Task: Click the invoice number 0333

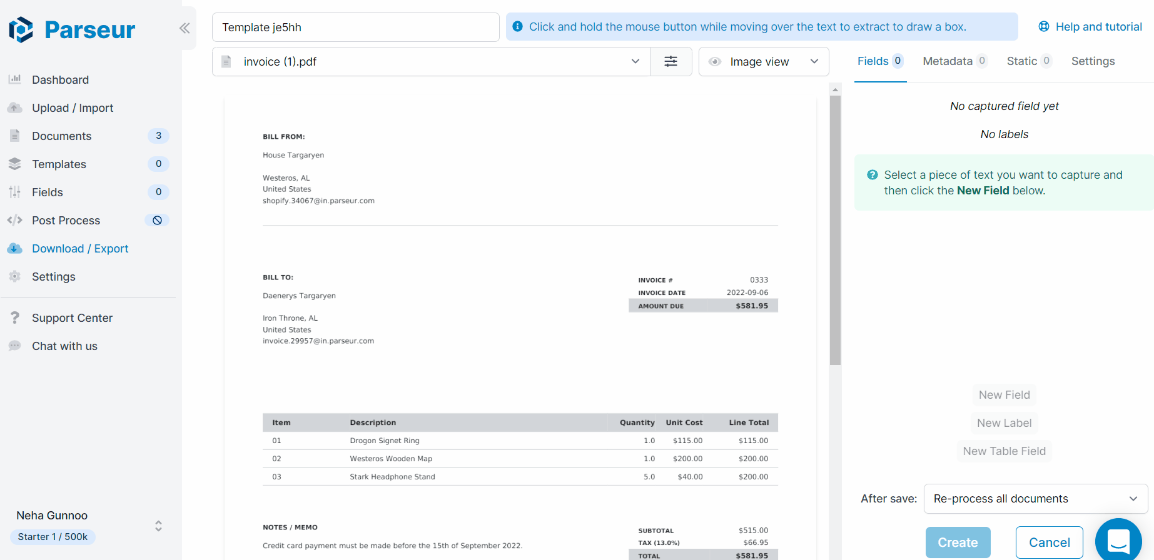Action: coord(759,280)
